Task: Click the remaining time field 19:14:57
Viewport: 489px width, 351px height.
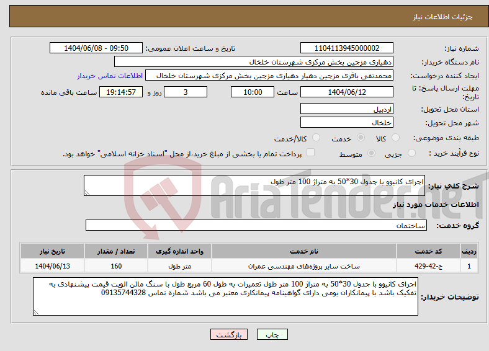Action: (x=121, y=92)
